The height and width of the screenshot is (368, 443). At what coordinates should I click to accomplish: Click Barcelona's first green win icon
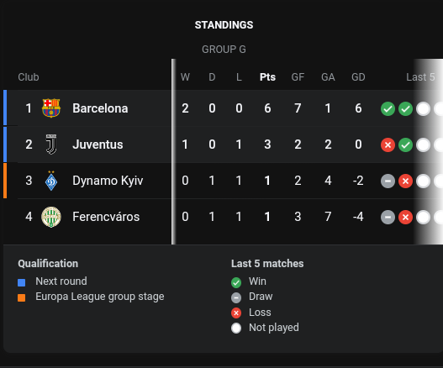point(388,108)
